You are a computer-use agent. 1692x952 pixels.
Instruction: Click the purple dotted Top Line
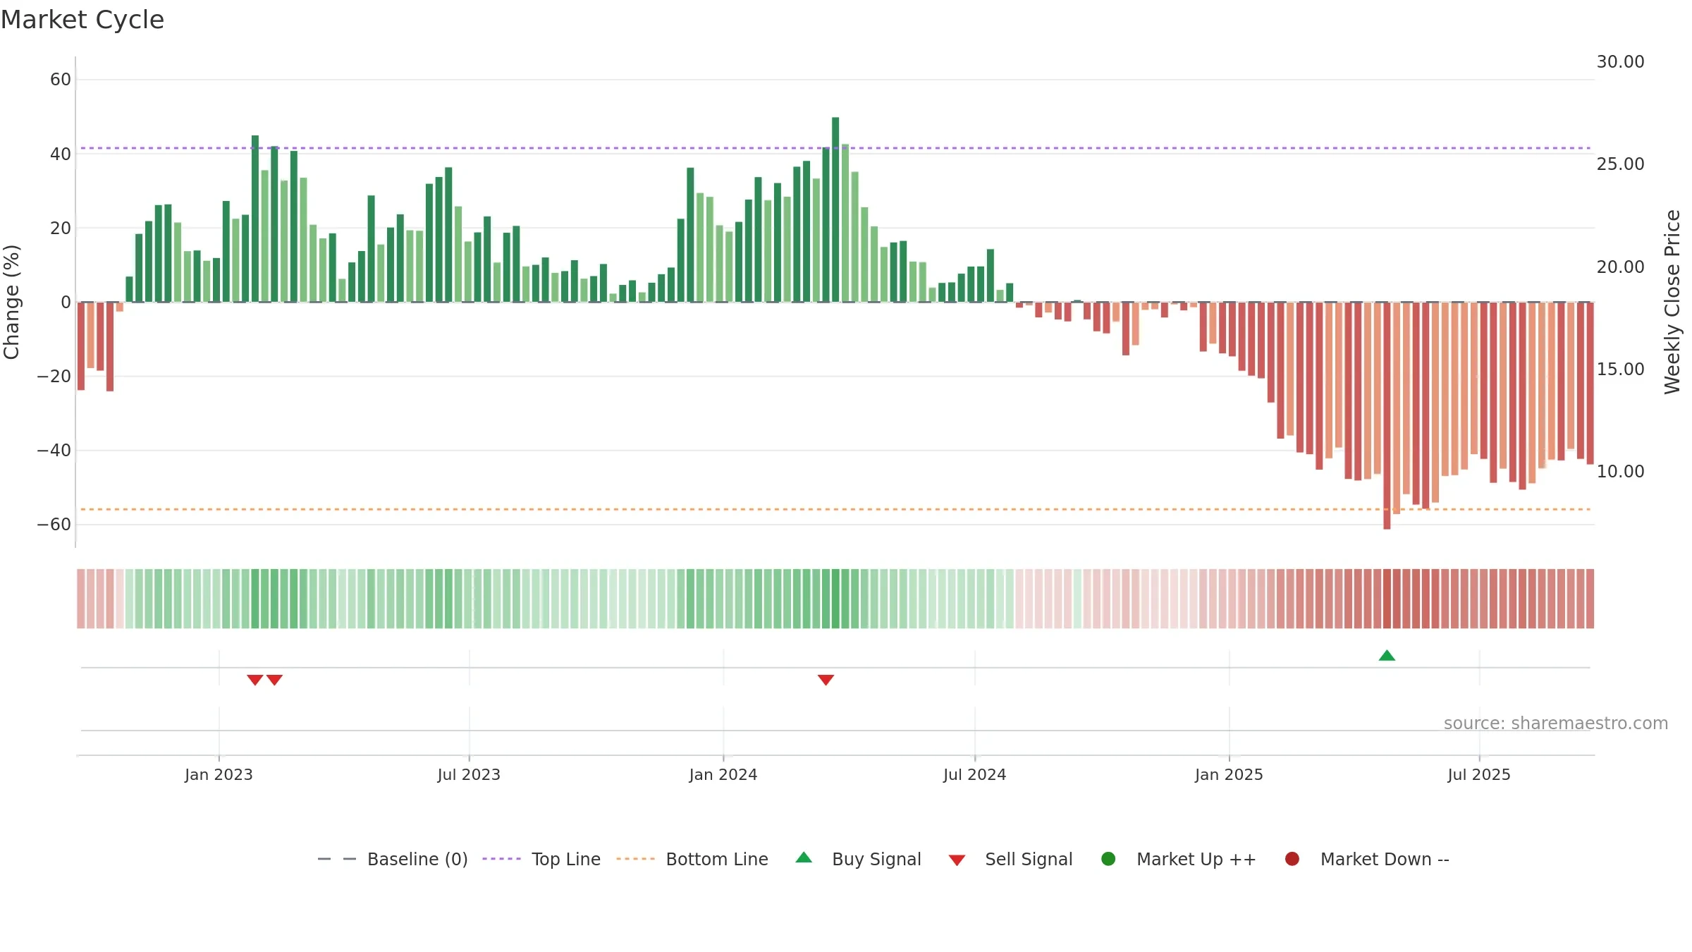coord(835,148)
